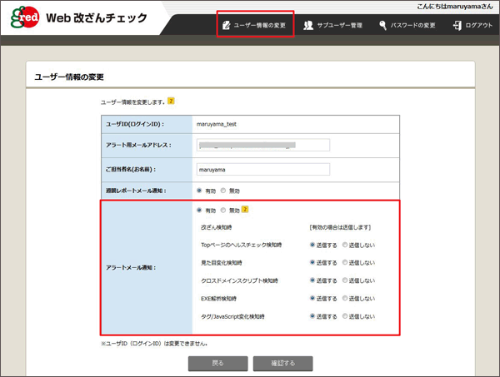This screenshot has width=500, height=377.
Task: Click the パスワードの変更 key icon
Action: tap(382, 26)
